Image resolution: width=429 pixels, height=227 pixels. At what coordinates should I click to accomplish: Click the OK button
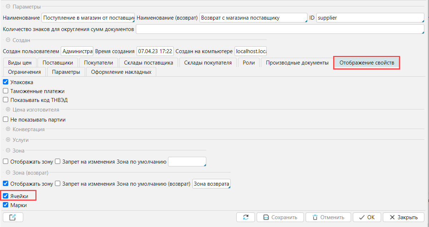point(366,217)
